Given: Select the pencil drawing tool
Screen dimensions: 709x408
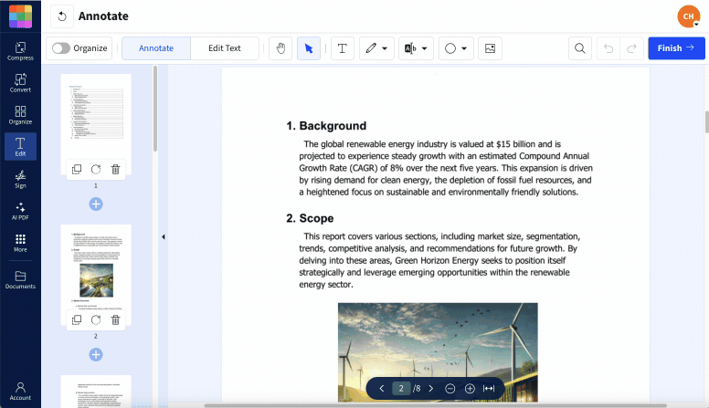Looking at the screenshot, I should (x=371, y=48).
